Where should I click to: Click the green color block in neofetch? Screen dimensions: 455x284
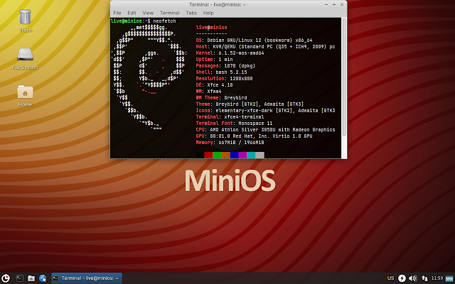(x=218, y=155)
